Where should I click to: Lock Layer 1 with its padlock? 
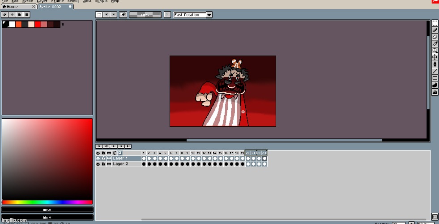tap(103, 159)
